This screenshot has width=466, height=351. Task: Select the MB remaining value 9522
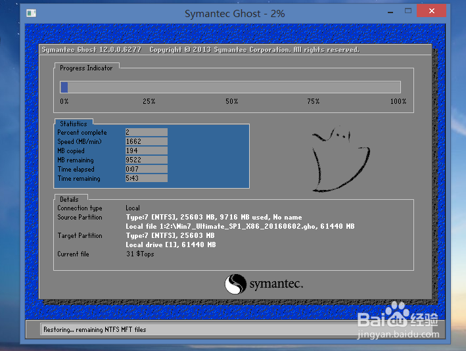click(x=146, y=160)
